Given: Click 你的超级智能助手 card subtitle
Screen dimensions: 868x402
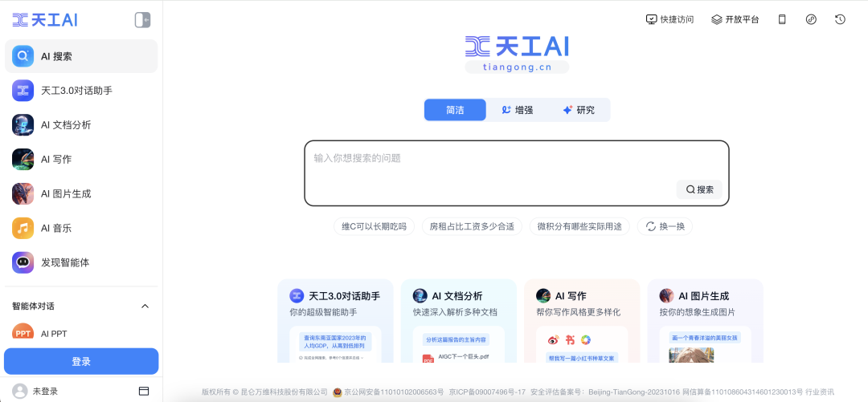Looking at the screenshot, I should (x=323, y=312).
